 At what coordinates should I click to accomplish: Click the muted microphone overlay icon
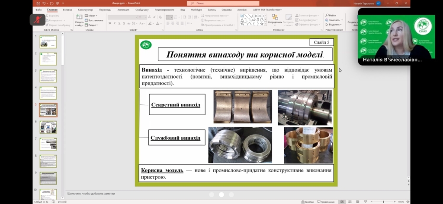tap(38, 19)
